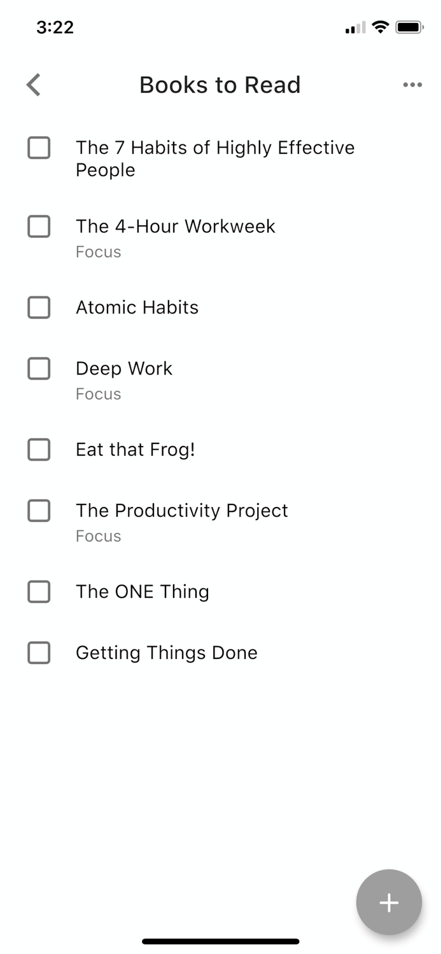441x954 pixels.
Task: Tap the Books to Read title
Action: (220, 85)
